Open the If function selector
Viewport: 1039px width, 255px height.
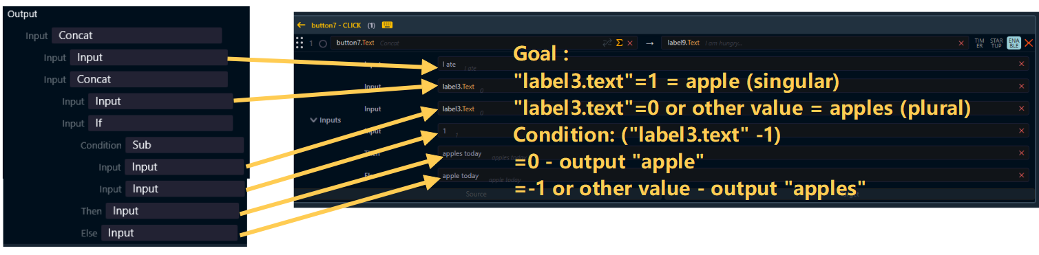tap(160, 123)
